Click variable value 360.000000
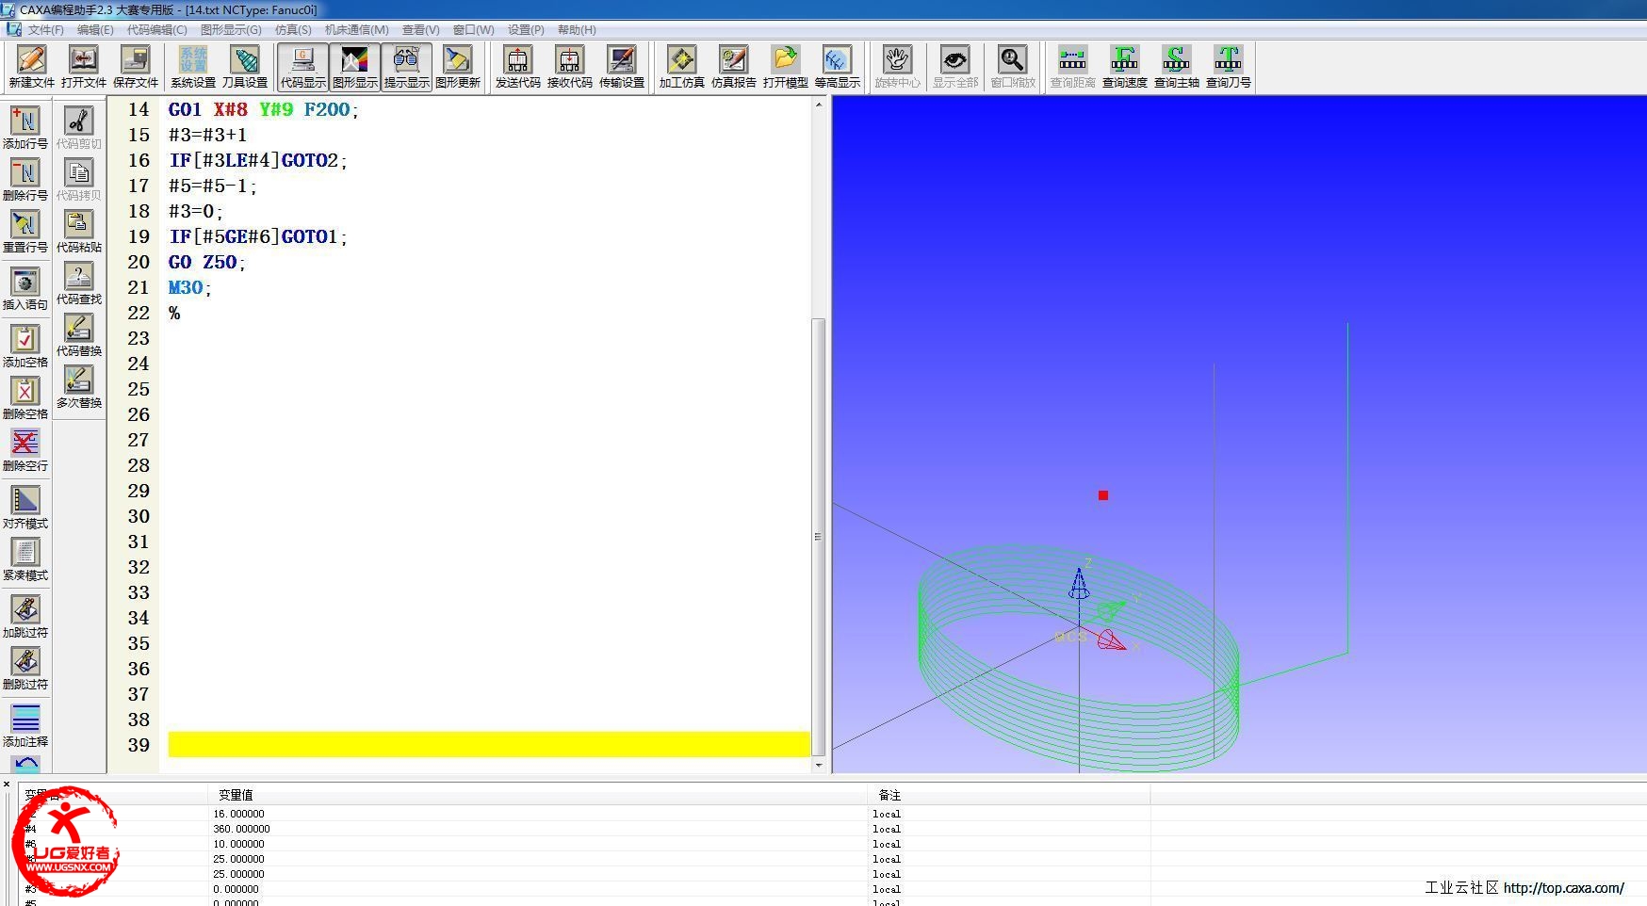The width and height of the screenshot is (1647, 906). point(241,829)
